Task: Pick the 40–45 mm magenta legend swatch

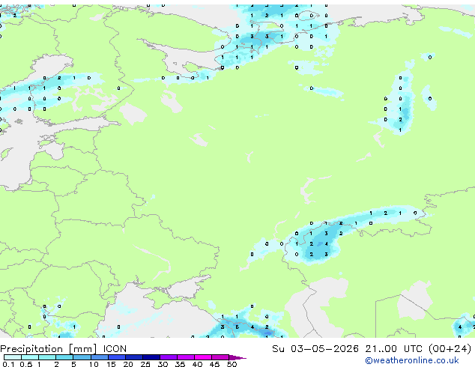Action: pos(203,357)
